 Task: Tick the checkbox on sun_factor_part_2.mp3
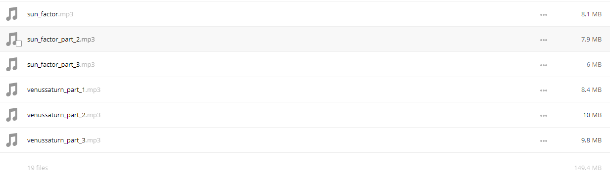[19, 44]
